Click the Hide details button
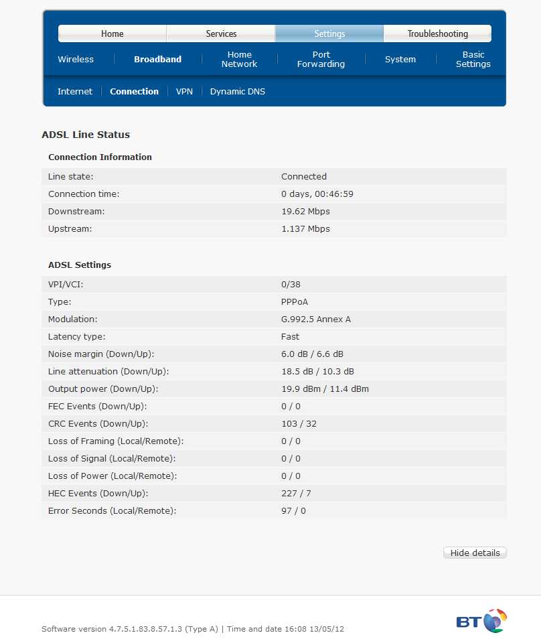 coord(475,553)
